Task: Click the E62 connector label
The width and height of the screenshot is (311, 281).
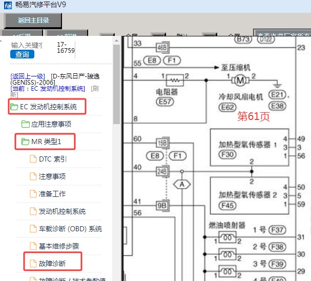Action: tap(227, 107)
